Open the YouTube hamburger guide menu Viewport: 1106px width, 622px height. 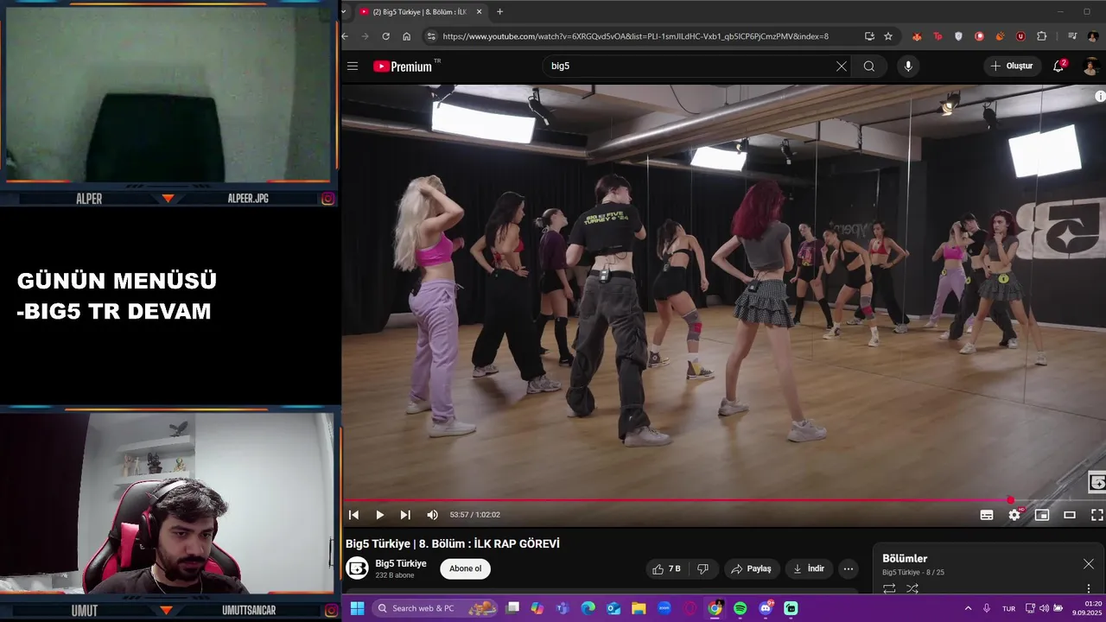pyautogui.click(x=353, y=66)
